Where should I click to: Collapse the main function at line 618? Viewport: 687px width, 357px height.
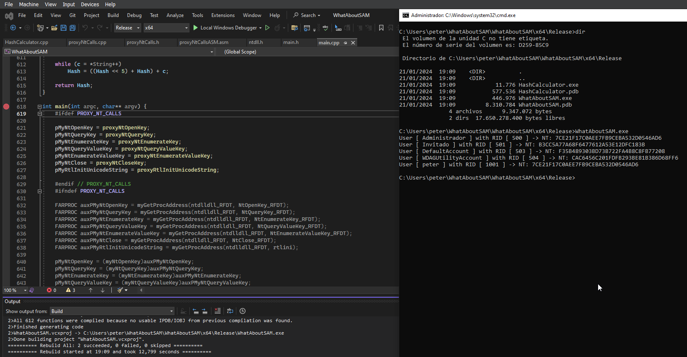(39, 107)
